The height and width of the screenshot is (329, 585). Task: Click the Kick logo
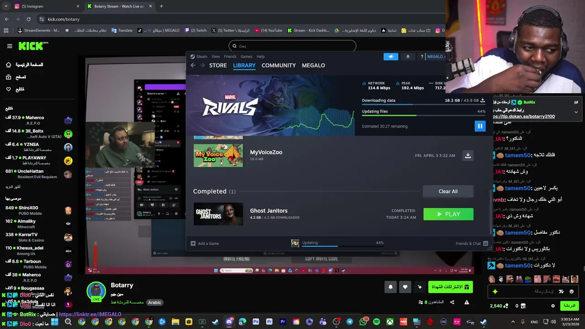click(33, 46)
